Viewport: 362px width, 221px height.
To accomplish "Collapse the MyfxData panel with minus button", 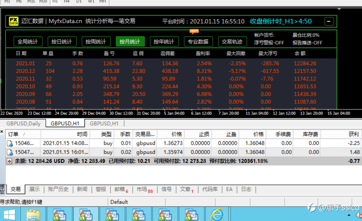I will pyautogui.click(x=329, y=21).
